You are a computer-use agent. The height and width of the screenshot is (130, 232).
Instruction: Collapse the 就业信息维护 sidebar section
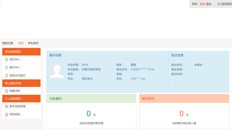[21, 52]
